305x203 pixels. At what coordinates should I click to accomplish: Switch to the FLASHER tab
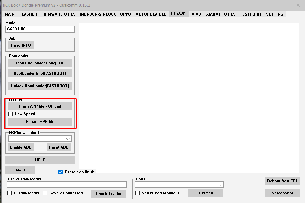tap(28, 14)
